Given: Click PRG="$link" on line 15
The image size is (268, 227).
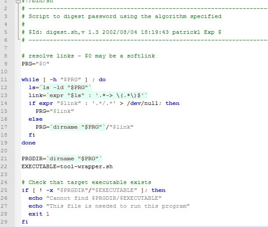Looking at the screenshot, I should [55, 111].
